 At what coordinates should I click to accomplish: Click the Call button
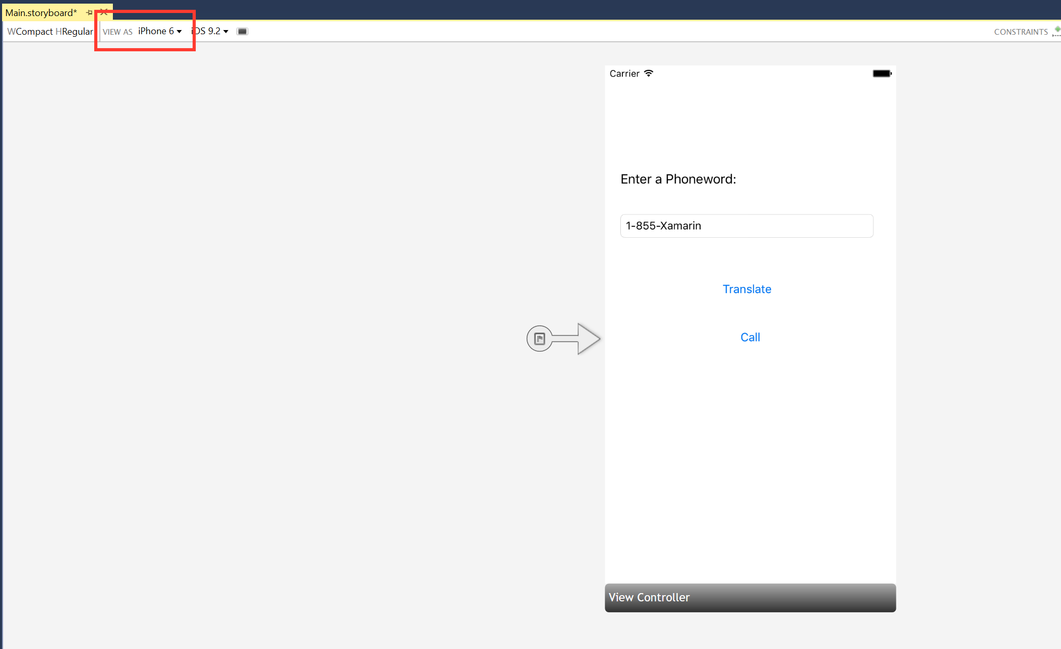[x=749, y=337]
